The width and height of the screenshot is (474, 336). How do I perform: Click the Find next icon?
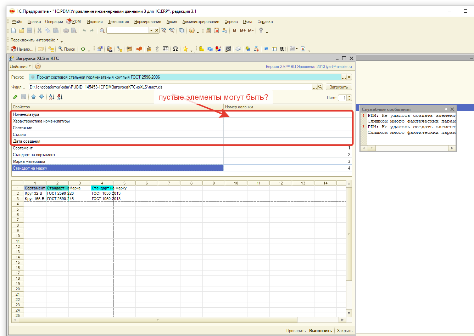(164, 31)
